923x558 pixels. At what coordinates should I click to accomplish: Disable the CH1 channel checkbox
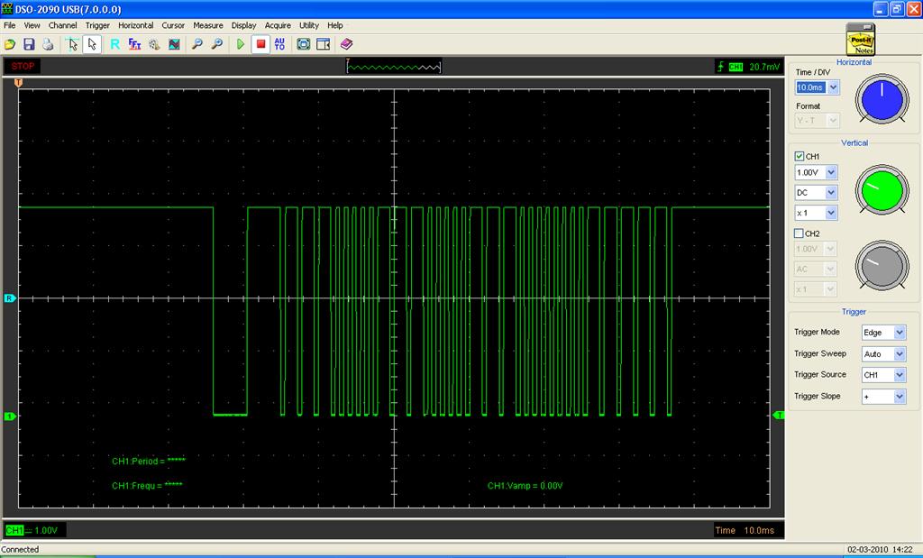tap(800, 156)
